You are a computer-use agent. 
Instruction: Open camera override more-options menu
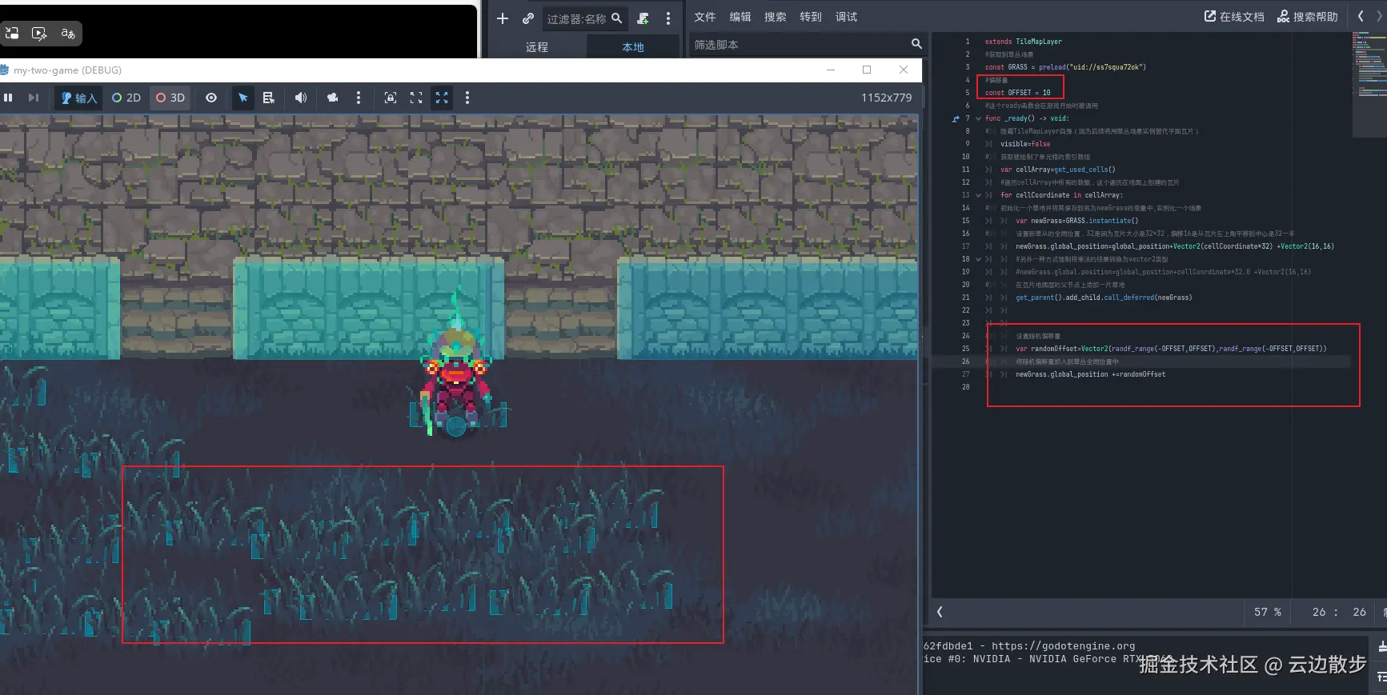(x=359, y=98)
